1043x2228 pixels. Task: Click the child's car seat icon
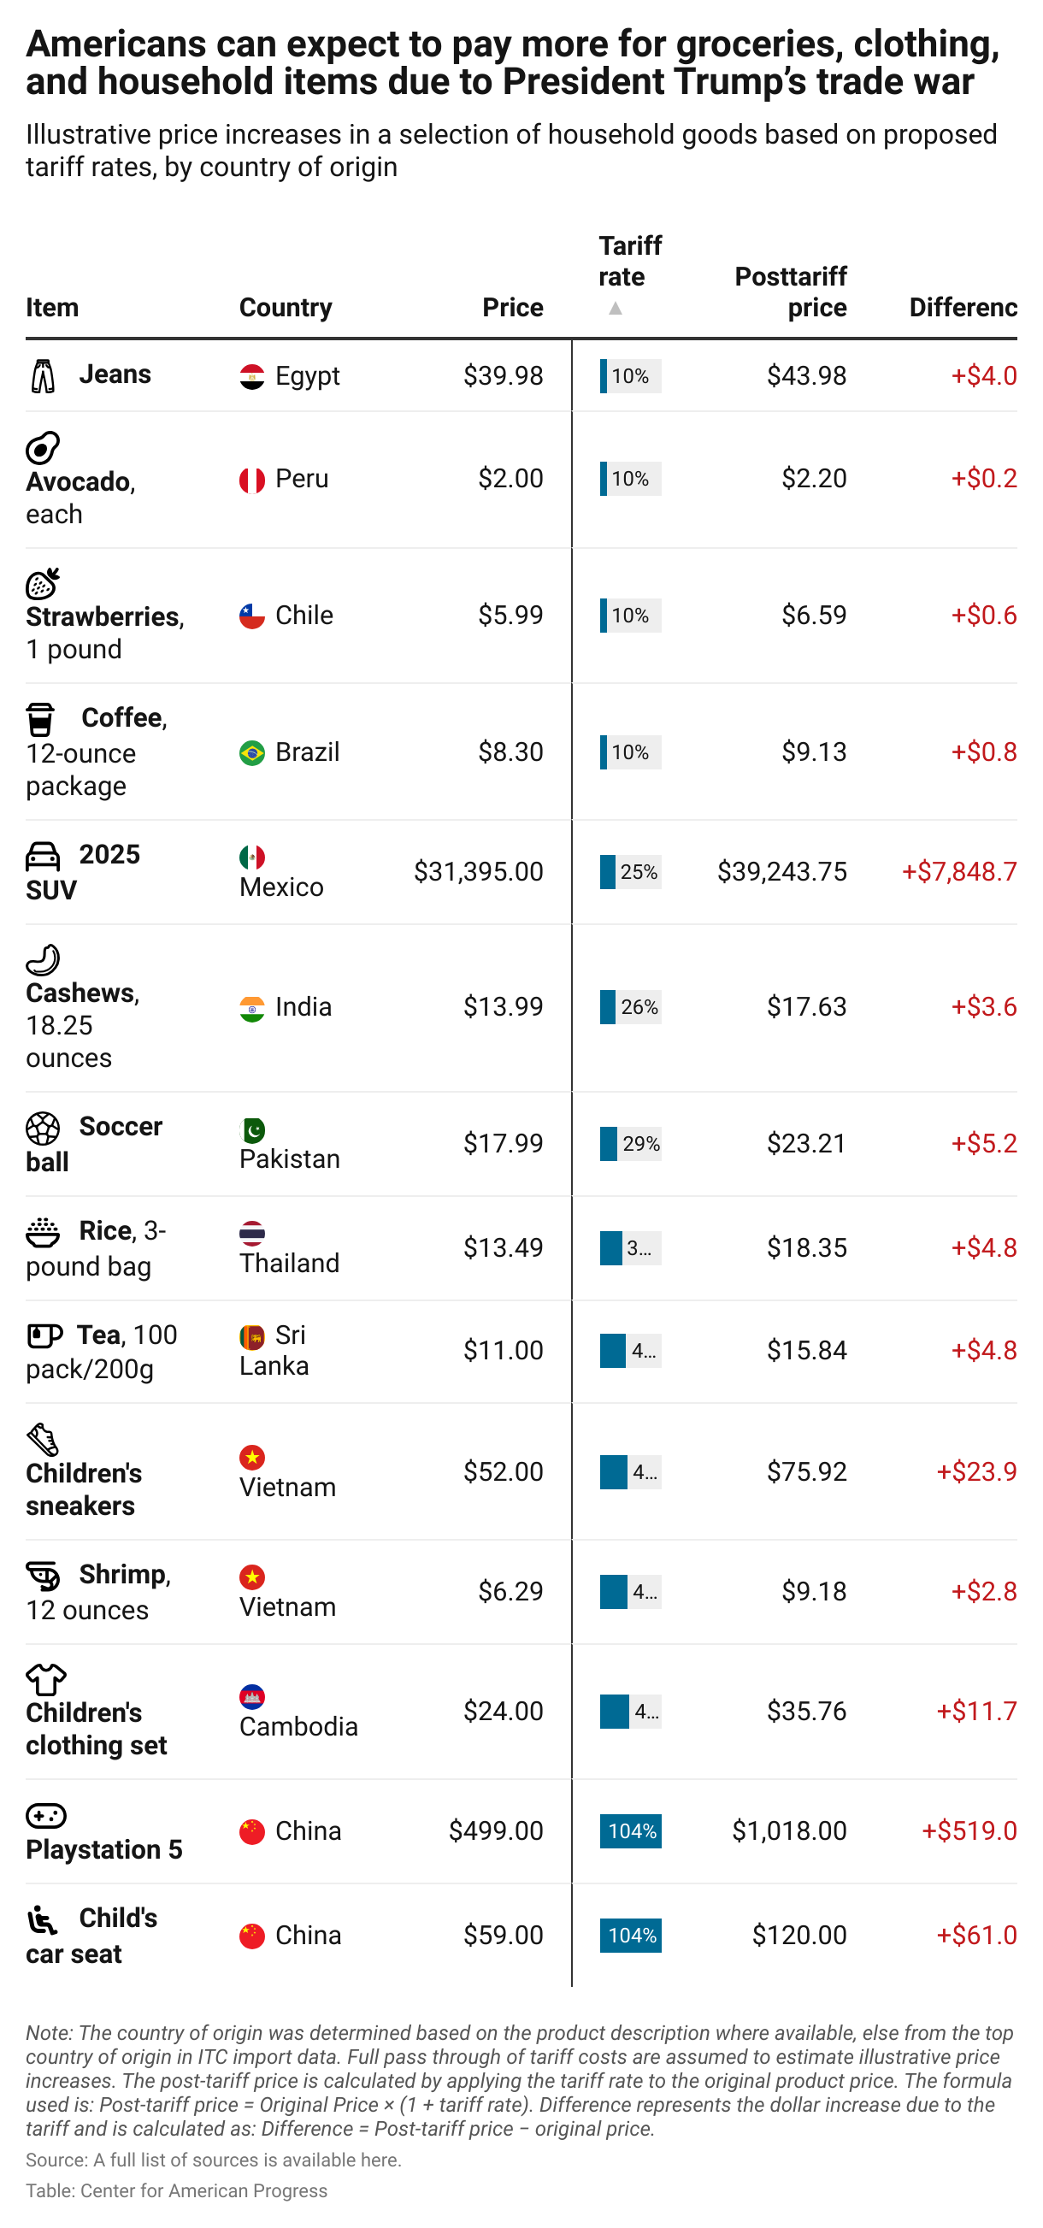coord(43,1919)
